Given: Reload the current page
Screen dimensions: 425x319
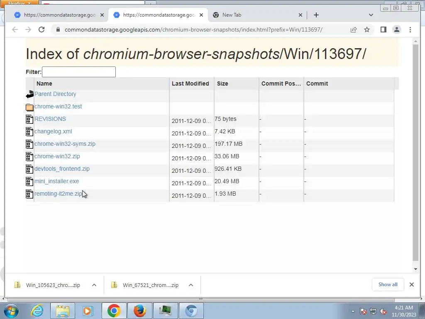Looking at the screenshot, I should tap(42, 29).
